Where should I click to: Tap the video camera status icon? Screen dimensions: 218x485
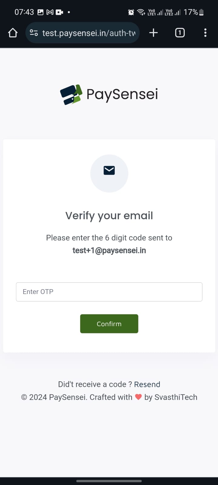point(59,12)
